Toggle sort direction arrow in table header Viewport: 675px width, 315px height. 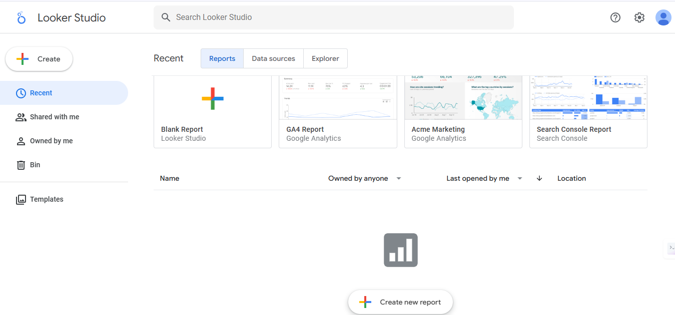(x=539, y=178)
